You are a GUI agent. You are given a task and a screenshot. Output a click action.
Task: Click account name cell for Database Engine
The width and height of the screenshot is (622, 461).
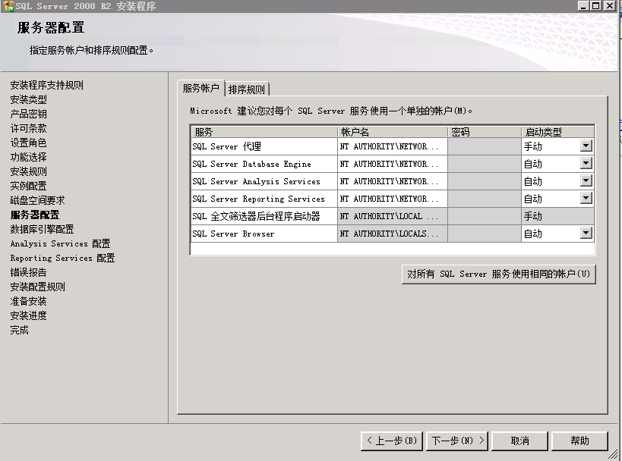click(x=393, y=164)
